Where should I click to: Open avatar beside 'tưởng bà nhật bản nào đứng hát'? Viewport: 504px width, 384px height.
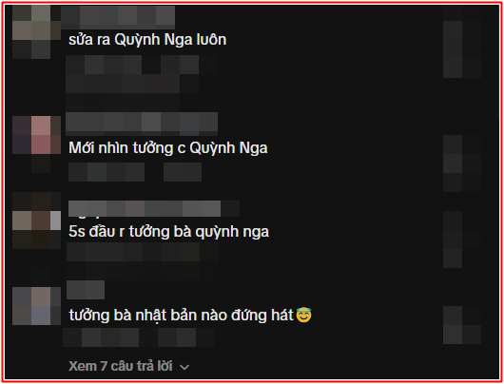pos(36,306)
